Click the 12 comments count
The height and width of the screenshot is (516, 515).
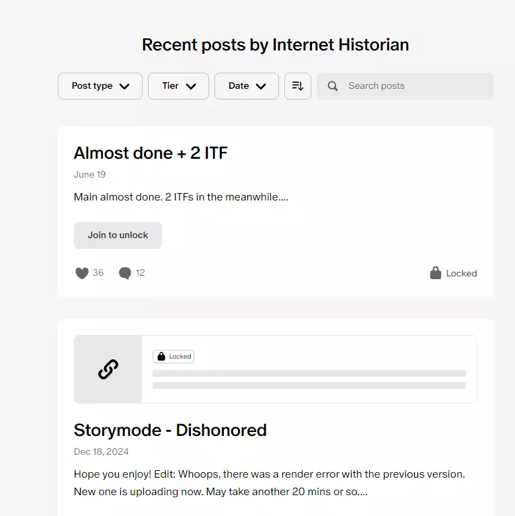(140, 272)
